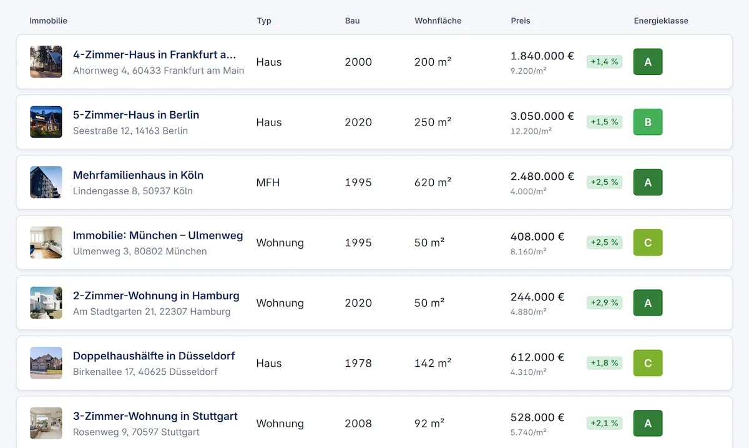This screenshot has width=749, height=448.
Task: Click energy class A badge for Köln Mehrfamilienhaus
Action: click(648, 182)
